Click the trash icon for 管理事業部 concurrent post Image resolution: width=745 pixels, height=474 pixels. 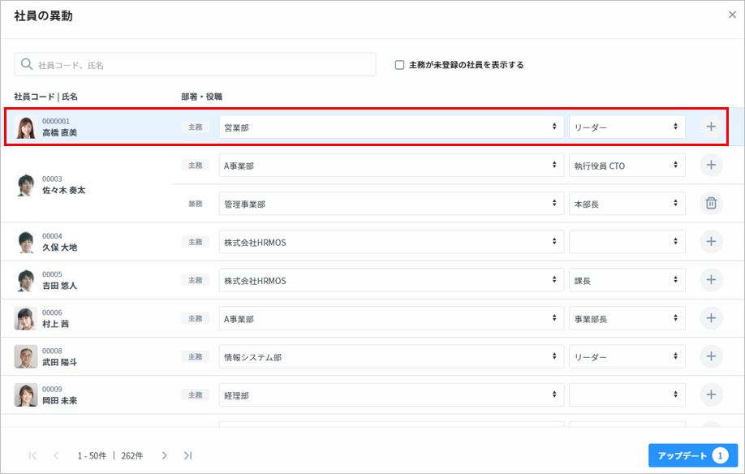tap(711, 204)
